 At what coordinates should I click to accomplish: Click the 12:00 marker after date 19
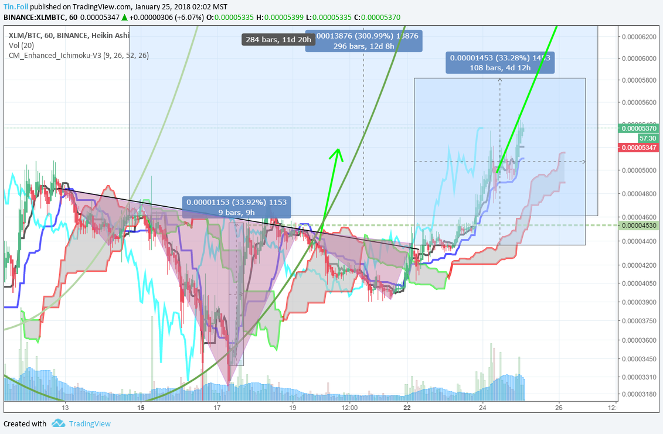coord(349,408)
